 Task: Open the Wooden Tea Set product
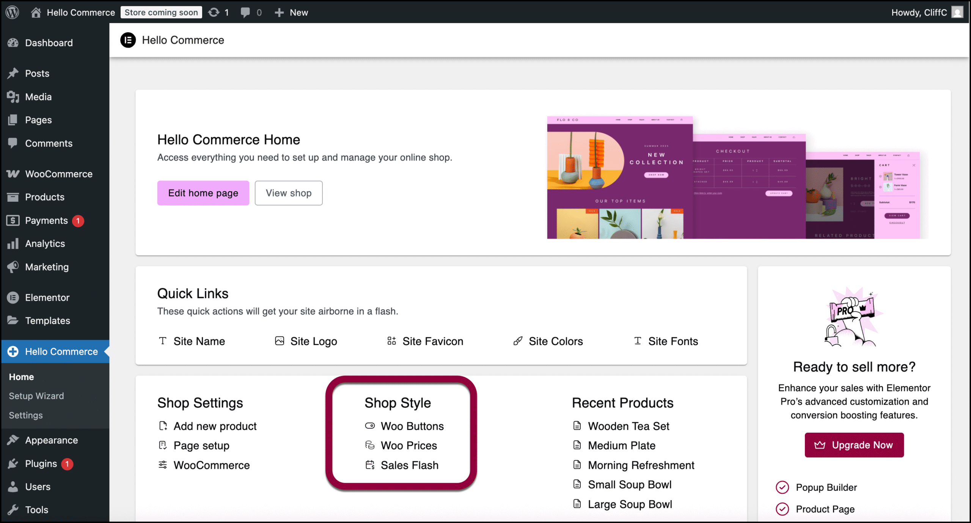click(621, 426)
